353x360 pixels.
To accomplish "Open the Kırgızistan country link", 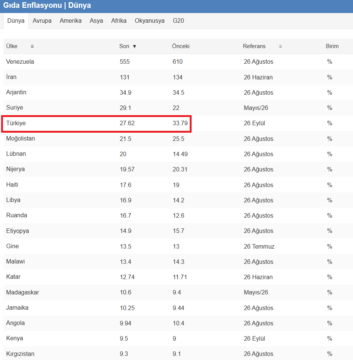I will [x=20, y=354].
